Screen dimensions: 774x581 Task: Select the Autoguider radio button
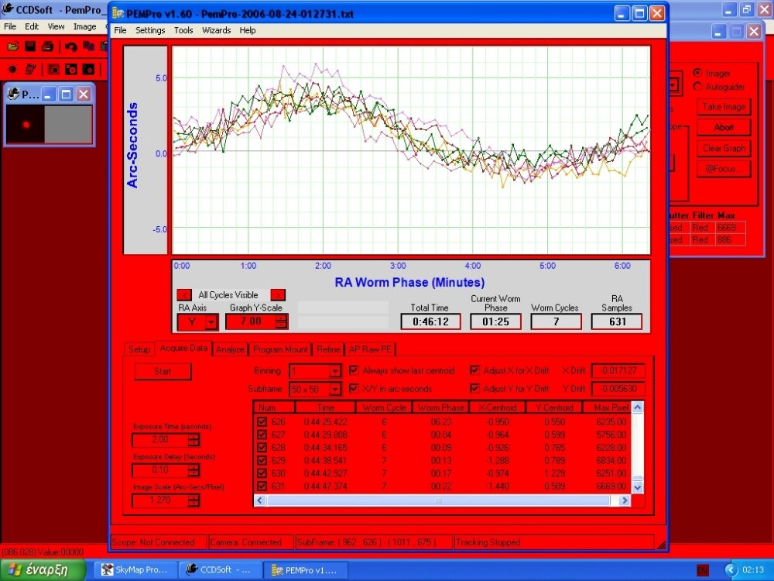click(x=699, y=86)
